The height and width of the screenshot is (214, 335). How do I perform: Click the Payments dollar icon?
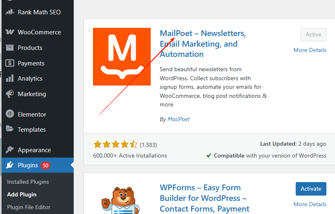pos(10,63)
